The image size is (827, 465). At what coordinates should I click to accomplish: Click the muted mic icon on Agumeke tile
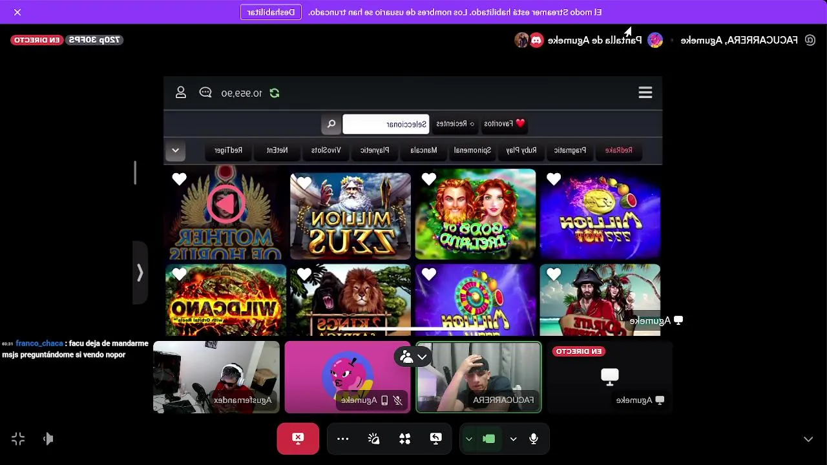(397, 400)
